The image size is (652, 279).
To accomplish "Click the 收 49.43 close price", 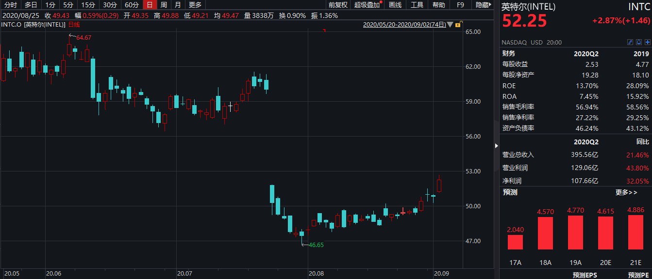I will (57, 15).
